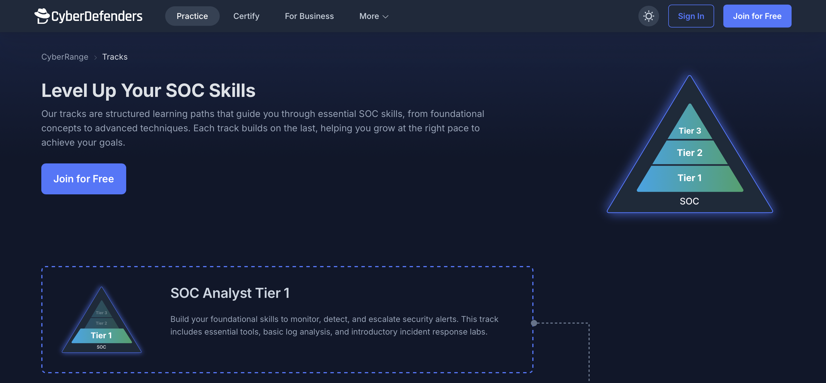Click the Level Up Your SOC Skills heading
Screen dimensions: 826x383
[x=149, y=90]
